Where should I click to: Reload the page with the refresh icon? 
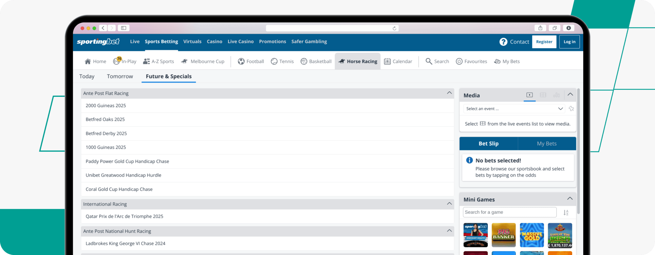(394, 28)
